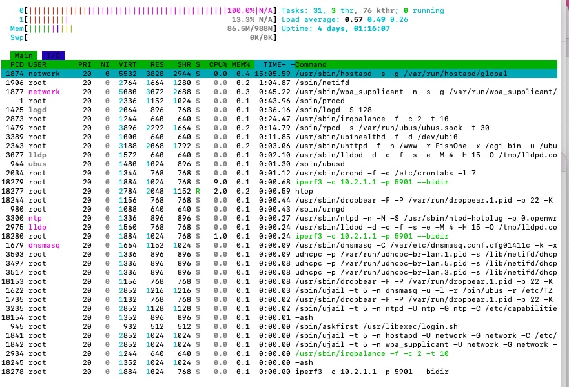Select lldpd process PID 2975

(279, 227)
